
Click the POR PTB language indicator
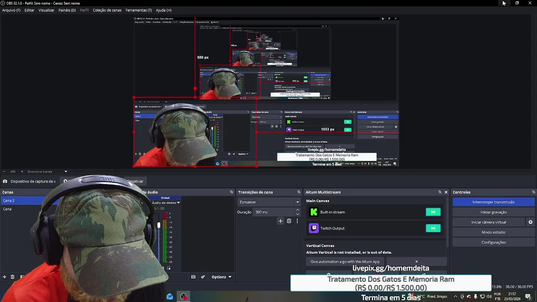498,297
